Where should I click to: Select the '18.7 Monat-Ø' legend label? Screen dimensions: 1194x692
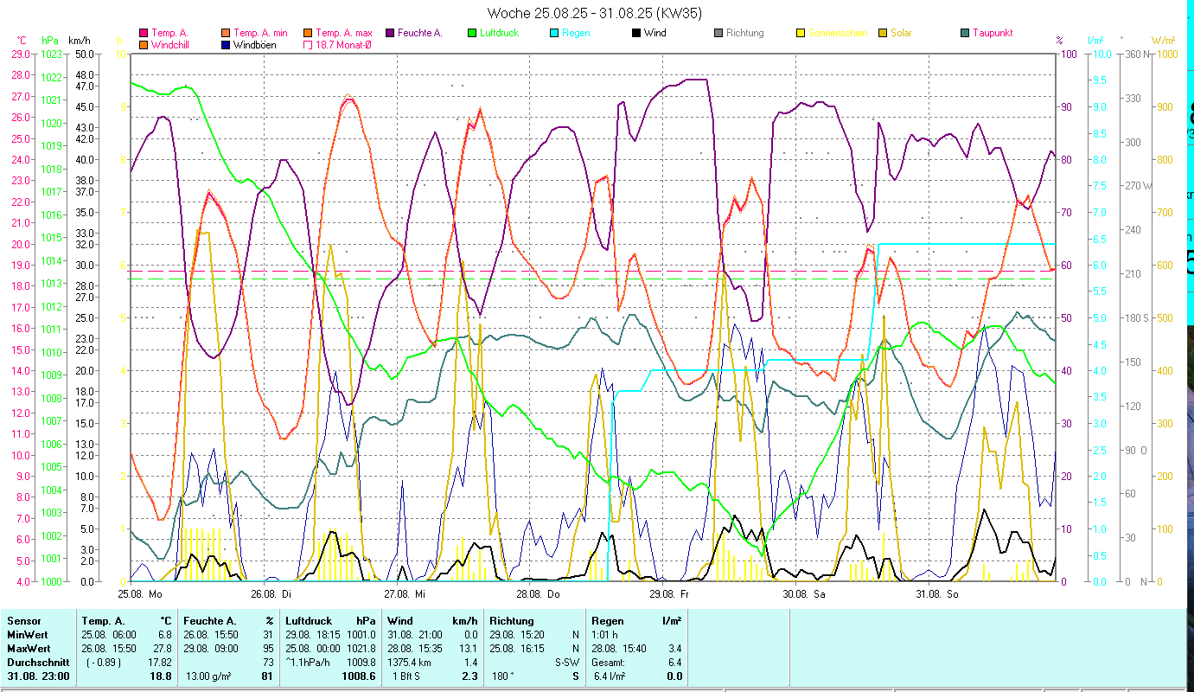pos(345,44)
